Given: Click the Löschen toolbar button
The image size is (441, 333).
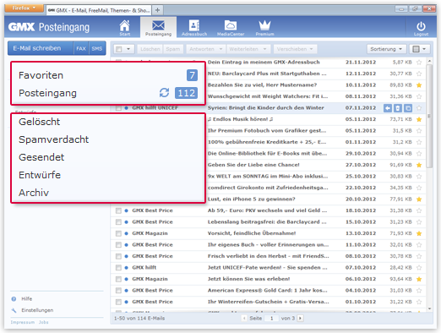Looking at the screenshot, I should point(150,49).
